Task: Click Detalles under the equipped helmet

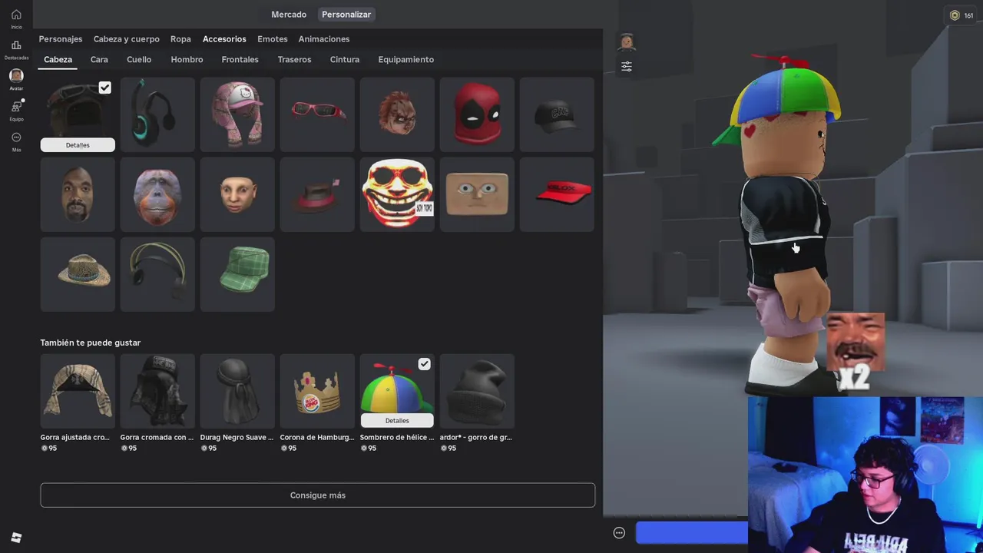Action: coord(78,145)
